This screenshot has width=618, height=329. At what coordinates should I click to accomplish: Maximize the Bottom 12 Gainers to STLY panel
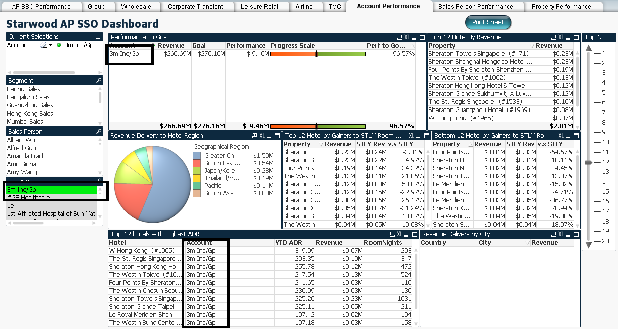tap(576, 136)
